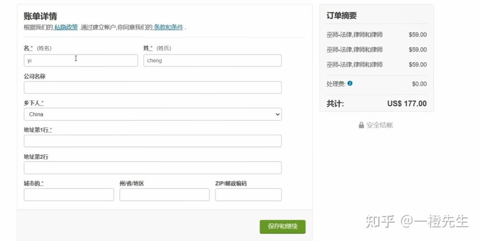Click the 乡下人 field label
The height and width of the screenshot is (241, 481).
[x=33, y=103]
